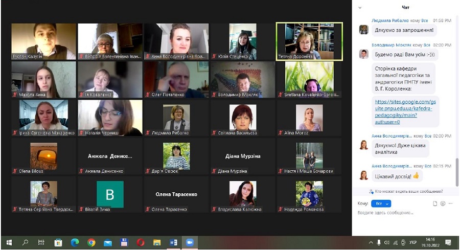Open the emoji picker in chat
The width and height of the screenshot is (460, 250).
(443, 203)
